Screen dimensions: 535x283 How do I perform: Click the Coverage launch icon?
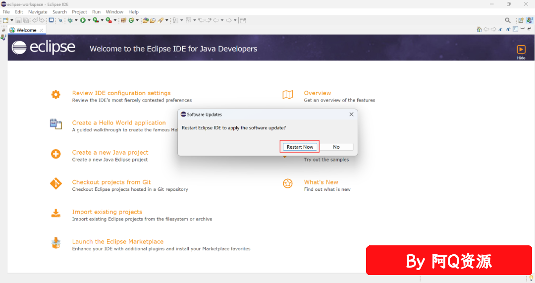[96, 20]
